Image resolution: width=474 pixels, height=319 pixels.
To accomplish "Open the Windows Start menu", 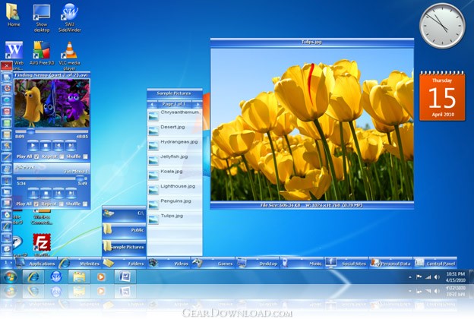I will click(10, 276).
